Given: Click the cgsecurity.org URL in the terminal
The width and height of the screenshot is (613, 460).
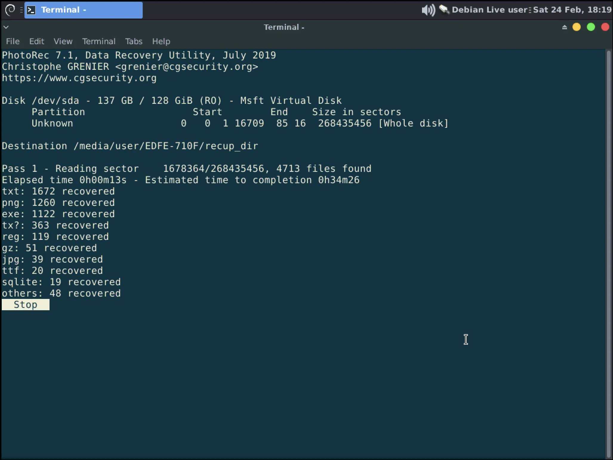Looking at the screenshot, I should click(x=78, y=78).
